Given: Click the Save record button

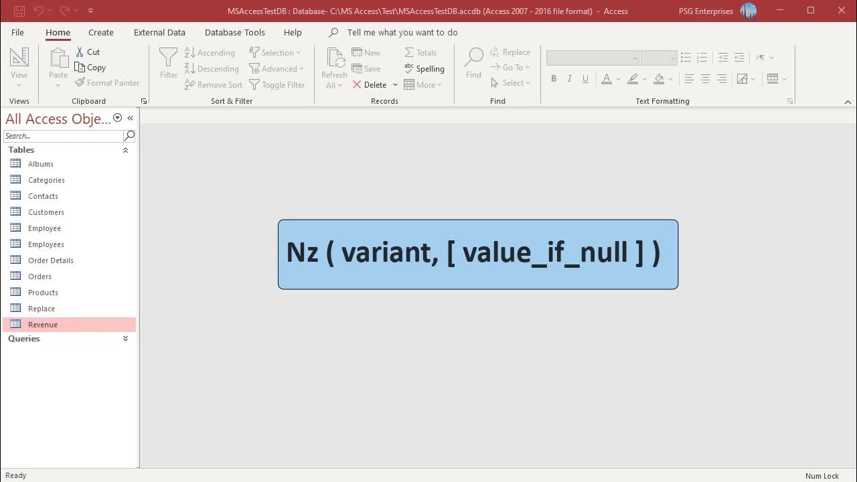Looking at the screenshot, I should [366, 69].
